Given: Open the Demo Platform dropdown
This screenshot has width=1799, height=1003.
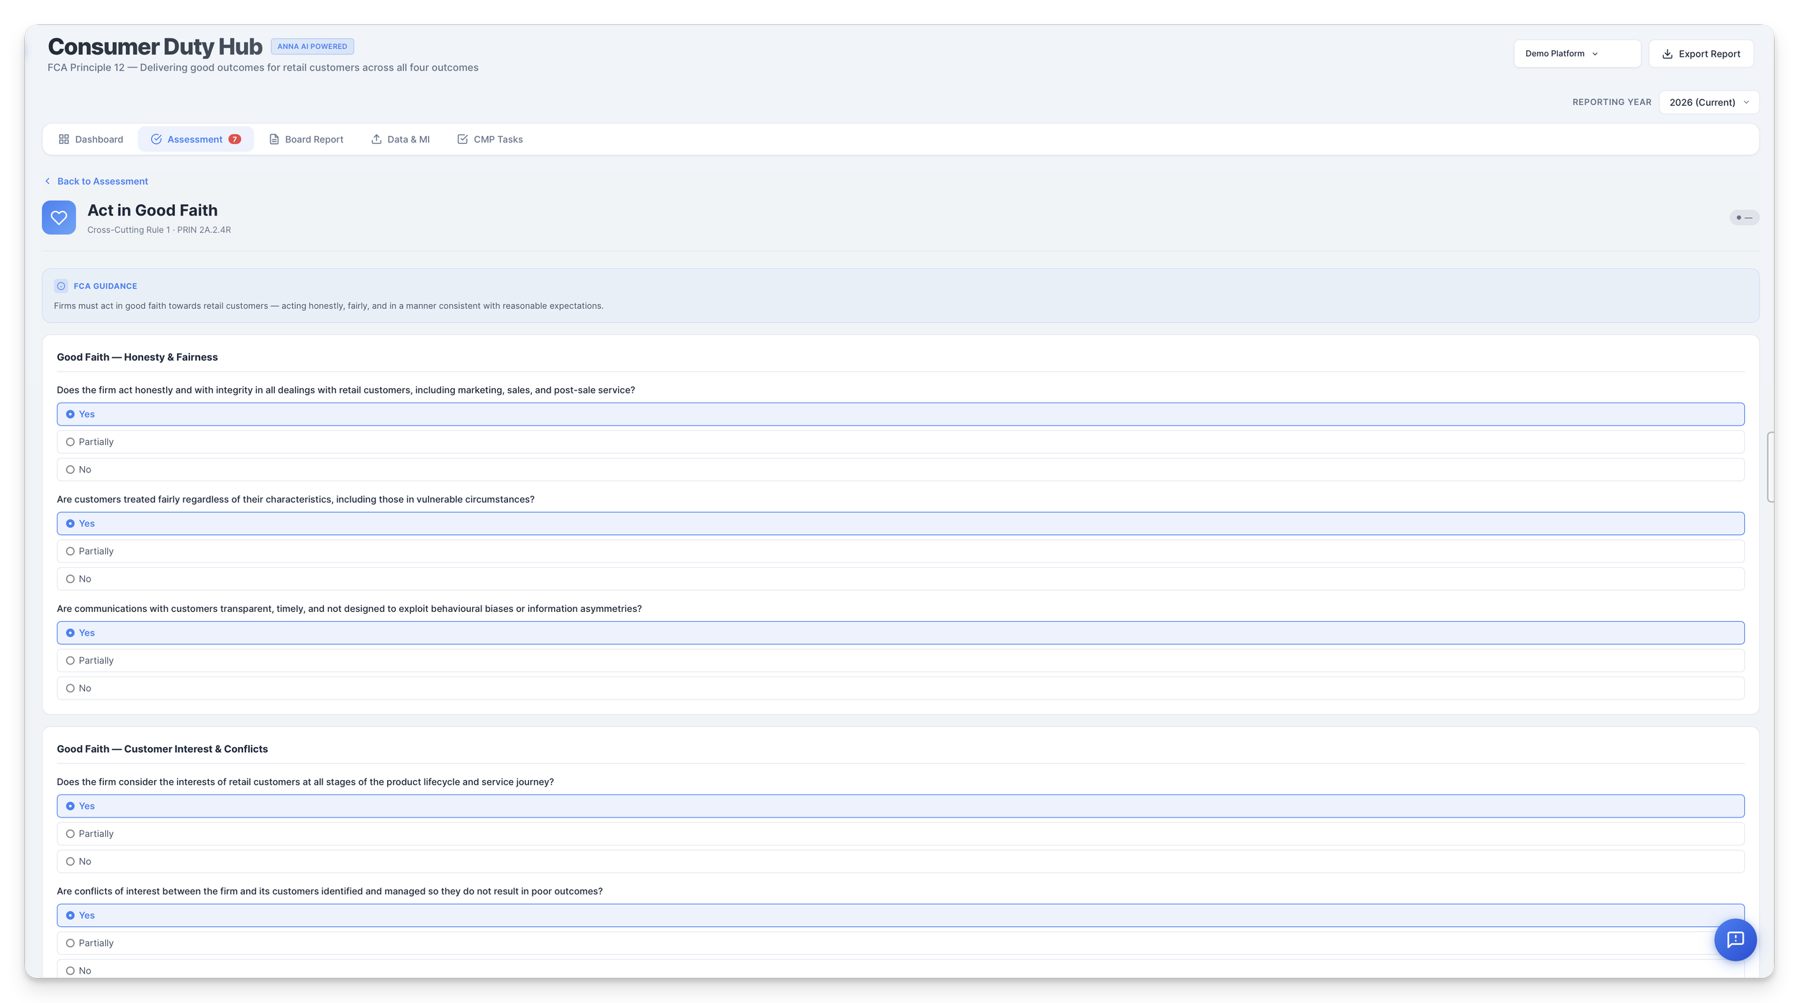Looking at the screenshot, I should pyautogui.click(x=1576, y=54).
